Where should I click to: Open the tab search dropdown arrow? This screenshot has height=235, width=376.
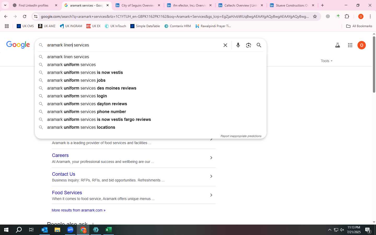[5, 5]
